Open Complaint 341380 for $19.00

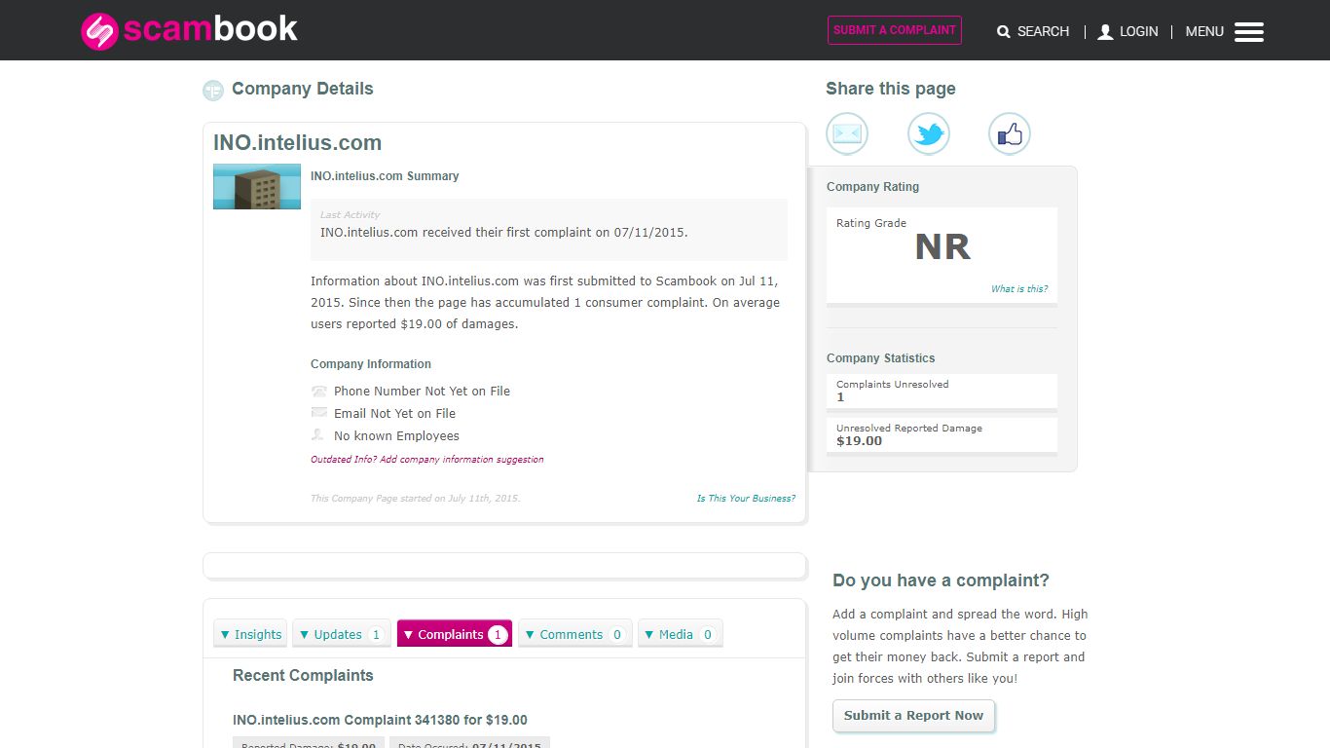380,721
